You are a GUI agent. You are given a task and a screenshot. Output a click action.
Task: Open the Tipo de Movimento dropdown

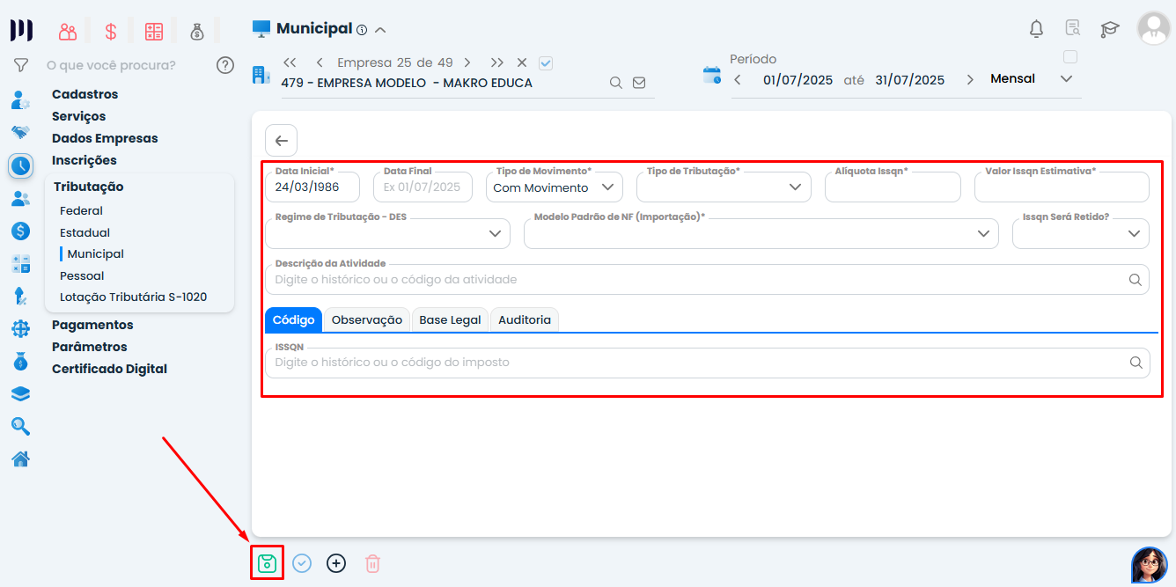pos(554,187)
